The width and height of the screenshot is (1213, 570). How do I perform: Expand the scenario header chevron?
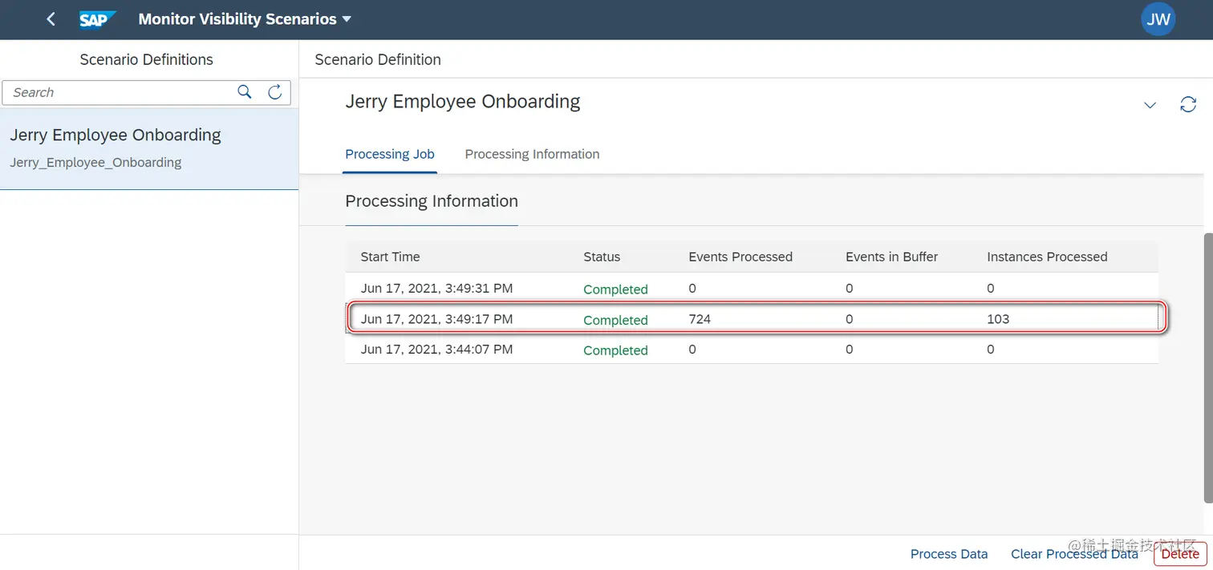1150,105
